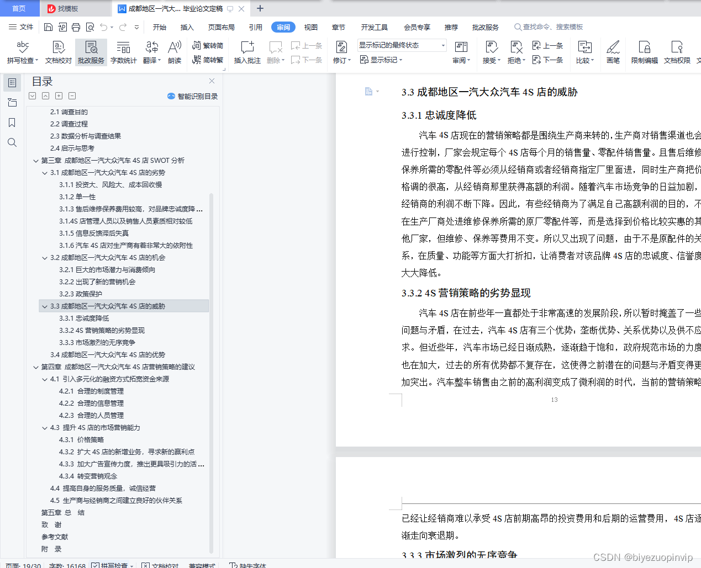Click the Print icon in quick toolbar
This screenshot has height=568, width=701.
click(x=76, y=27)
